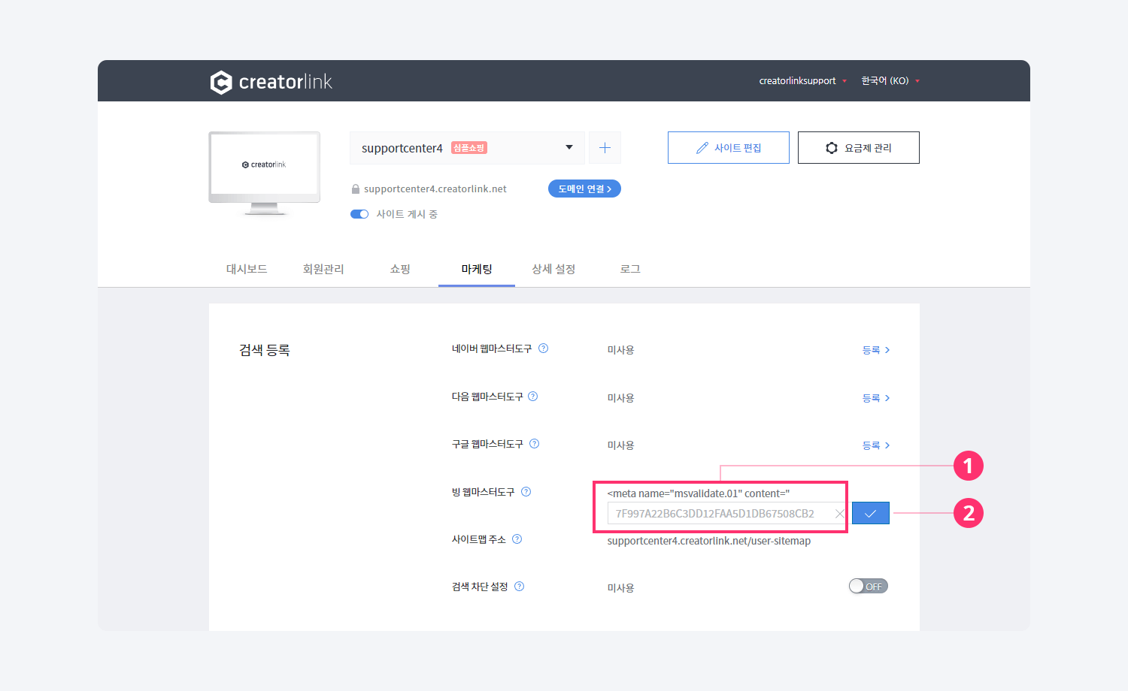Open help icon for 검색 차단 설정

(520, 587)
